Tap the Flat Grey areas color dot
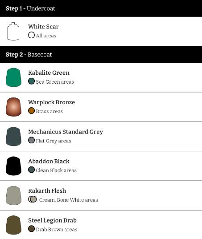This screenshot has width=202, height=239. click(31, 140)
